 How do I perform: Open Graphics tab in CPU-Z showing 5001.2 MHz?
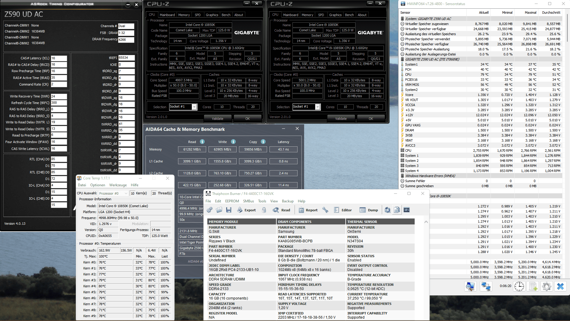tap(335, 15)
